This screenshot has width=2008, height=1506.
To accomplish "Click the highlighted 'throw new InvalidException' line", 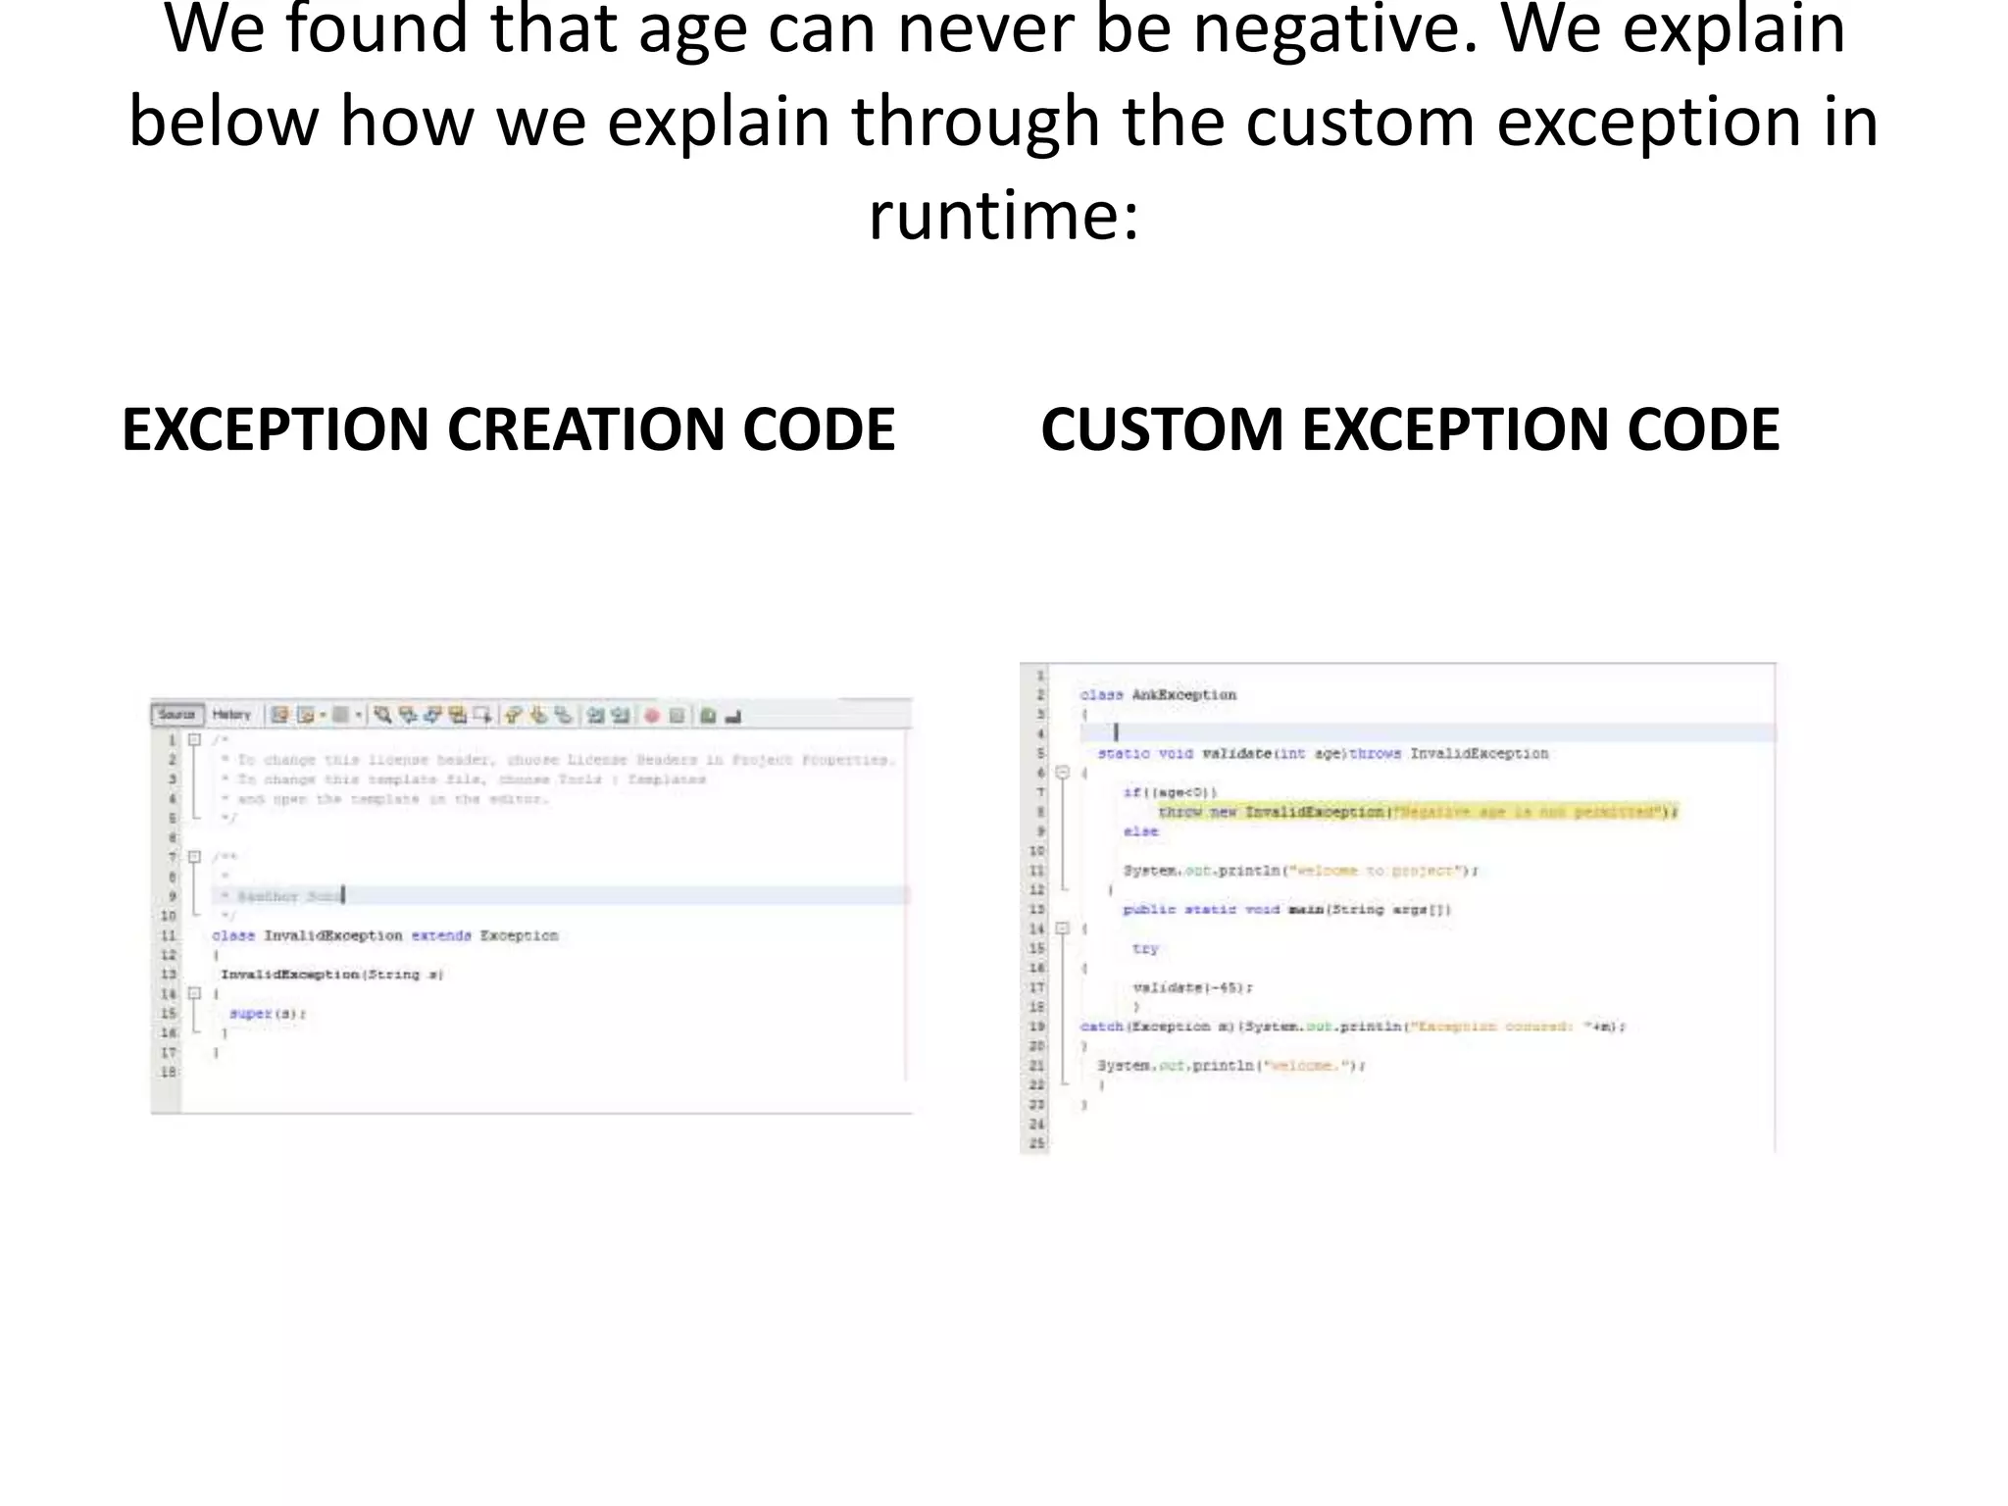I will click(x=1419, y=811).
